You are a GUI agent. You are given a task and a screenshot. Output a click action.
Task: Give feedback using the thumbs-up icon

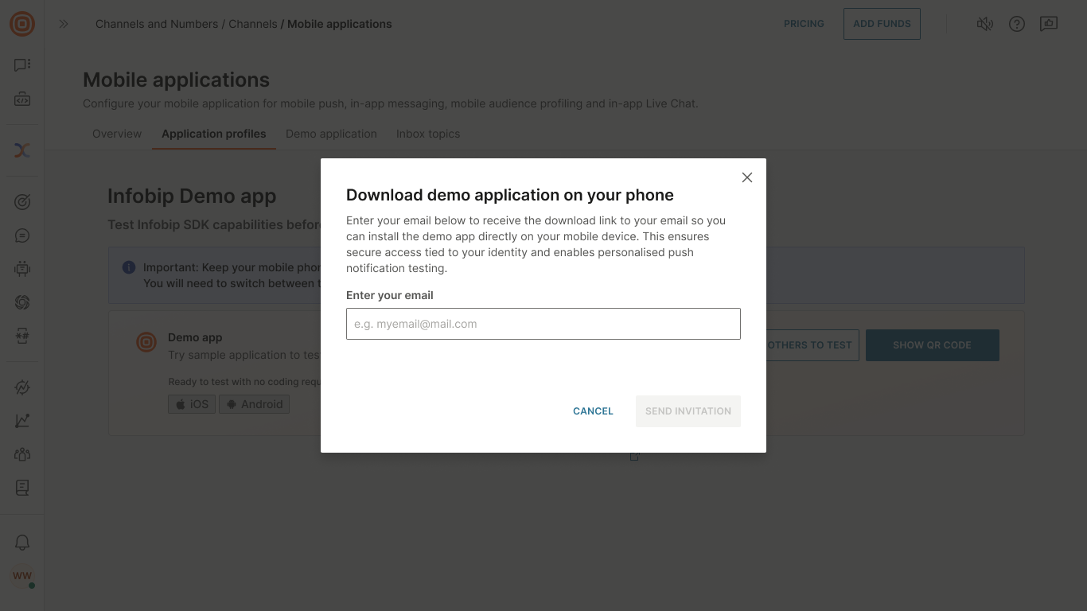pyautogui.click(x=1049, y=24)
